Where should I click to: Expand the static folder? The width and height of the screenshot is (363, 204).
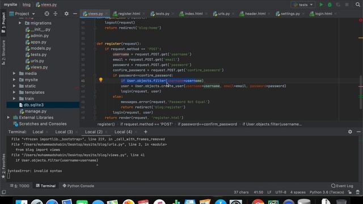tap(14, 86)
